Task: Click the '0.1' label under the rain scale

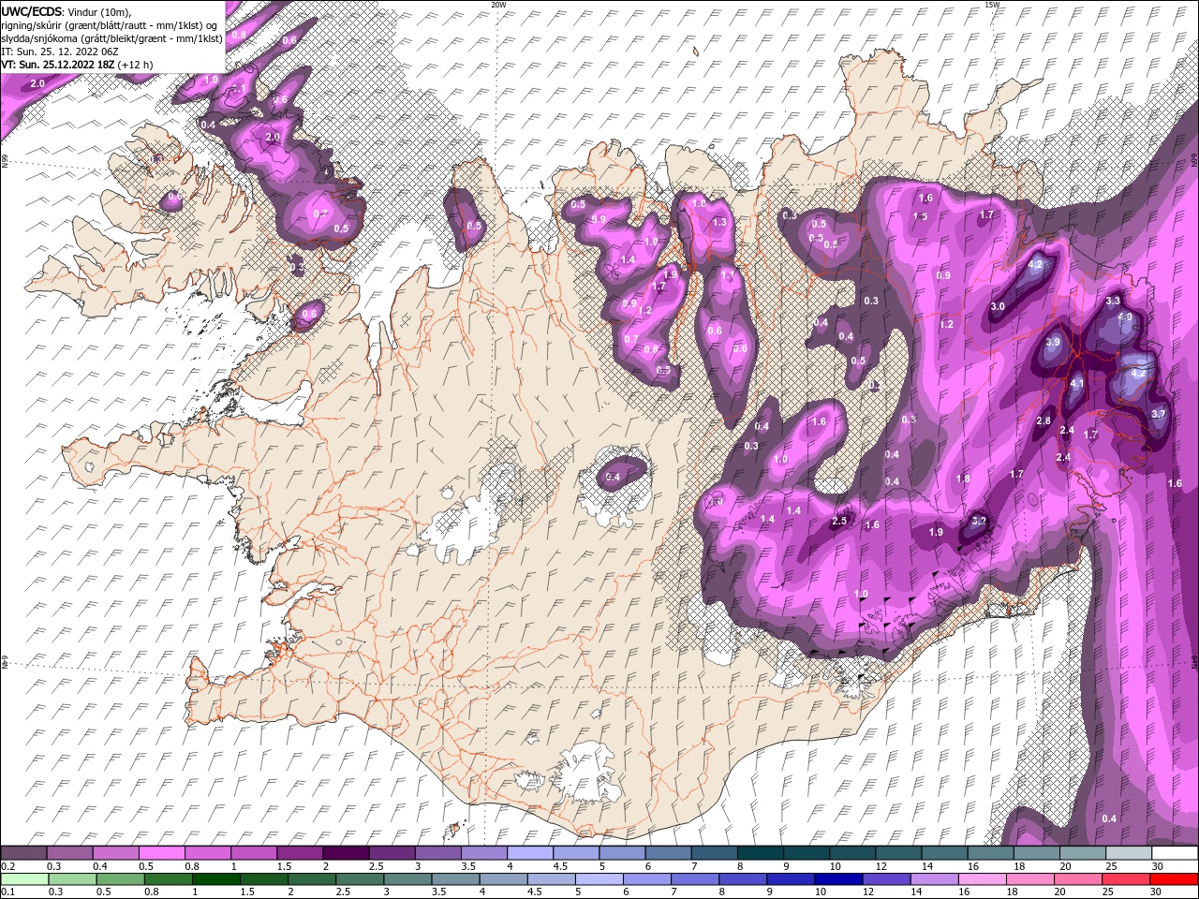Action: tap(7, 892)
